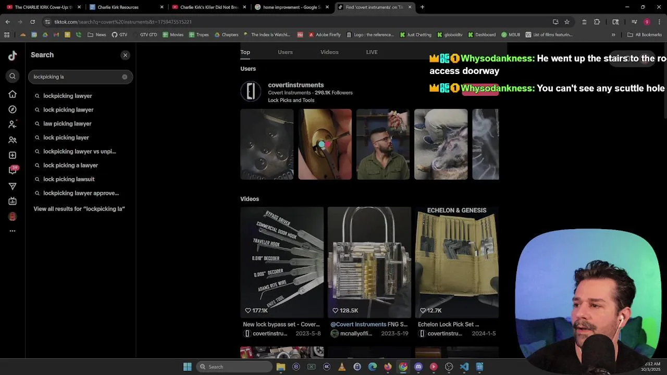Click the address bar URL
The width and height of the screenshot is (667, 375).
[x=123, y=22]
